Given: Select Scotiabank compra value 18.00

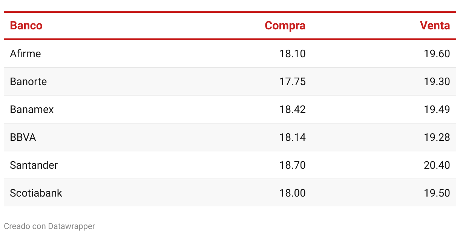Looking at the screenshot, I should coord(293,193).
